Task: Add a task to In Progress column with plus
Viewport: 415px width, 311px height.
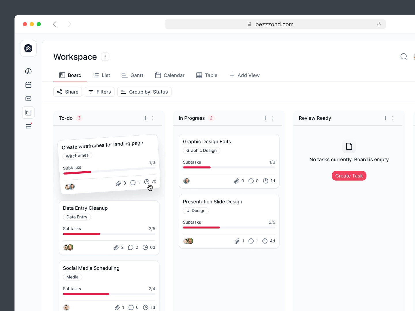Action: coord(265,118)
